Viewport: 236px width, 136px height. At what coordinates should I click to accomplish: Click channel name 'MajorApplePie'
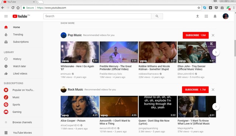[185, 128]
